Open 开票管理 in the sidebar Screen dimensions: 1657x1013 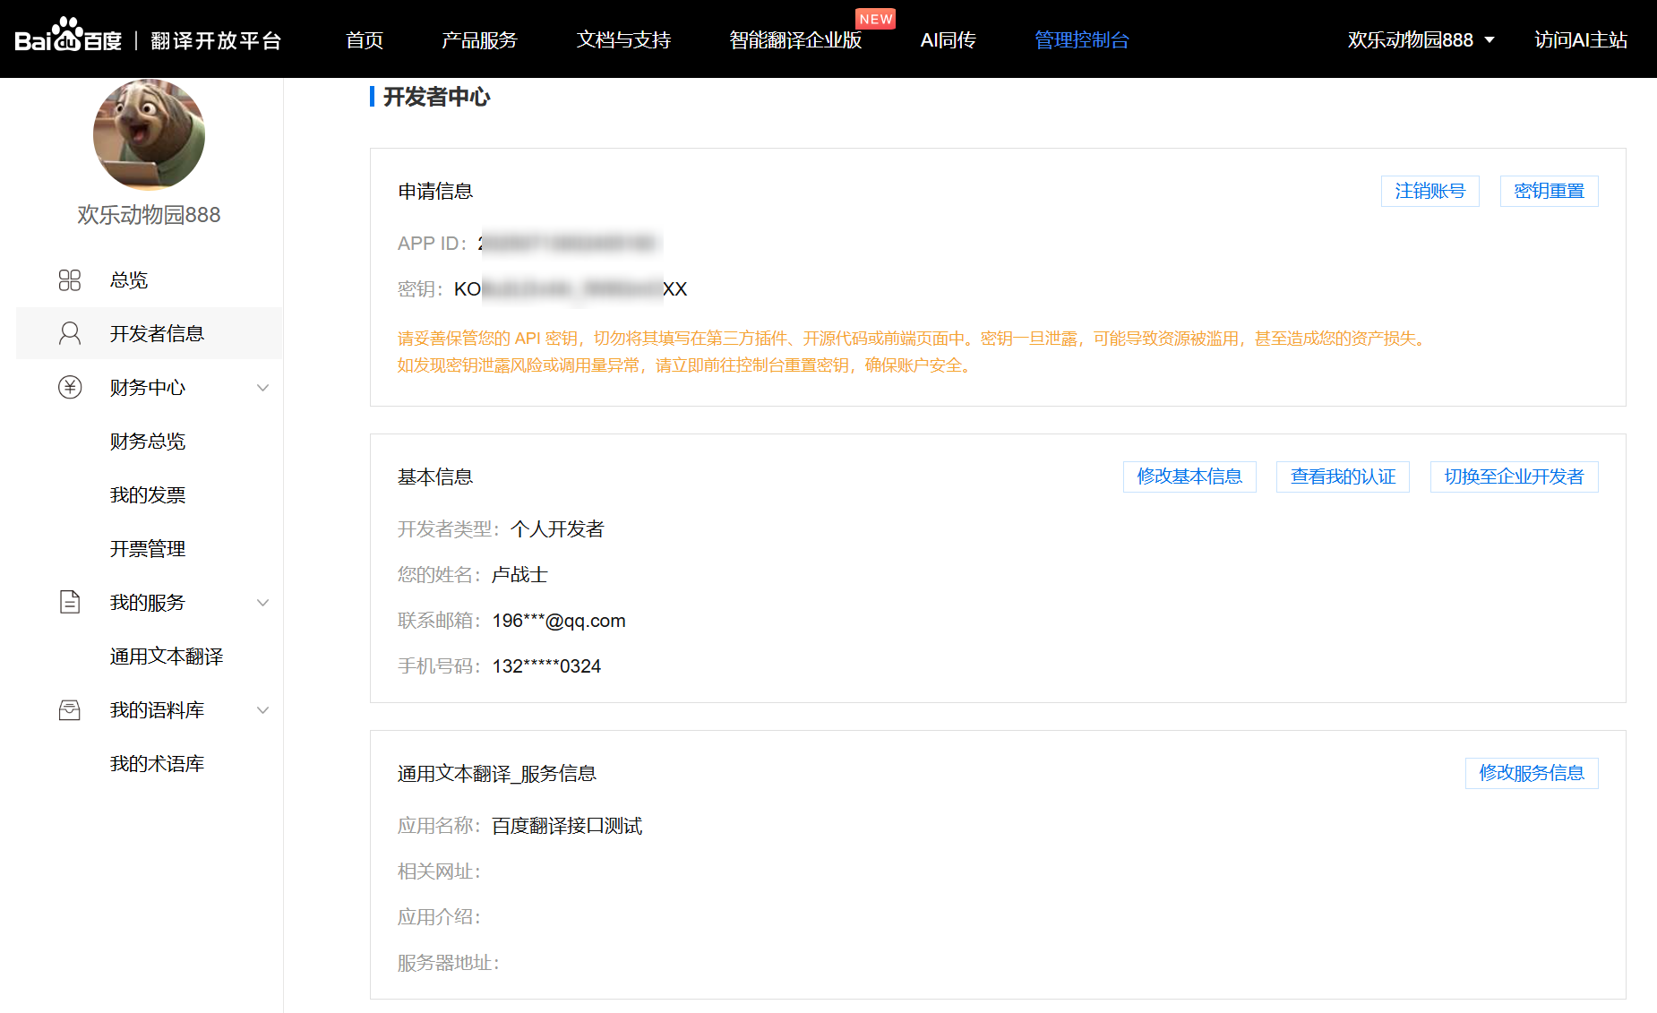pos(148,549)
